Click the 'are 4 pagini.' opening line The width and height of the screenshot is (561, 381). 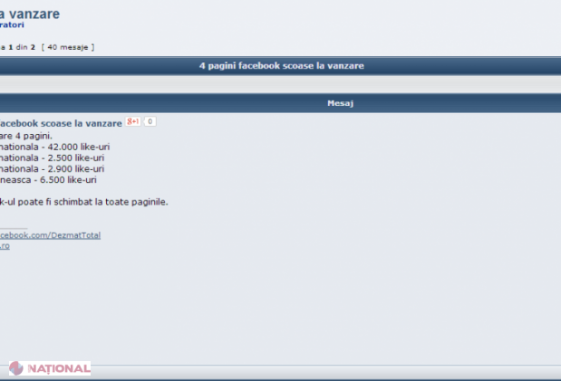point(26,136)
